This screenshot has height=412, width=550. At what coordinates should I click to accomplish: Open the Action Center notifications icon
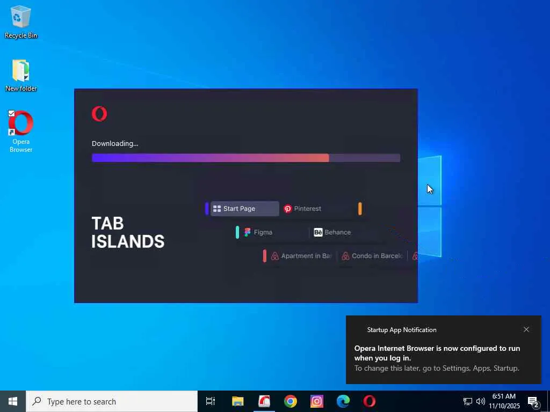533,401
